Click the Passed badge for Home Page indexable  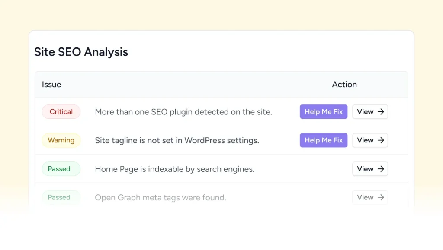pyautogui.click(x=61, y=169)
